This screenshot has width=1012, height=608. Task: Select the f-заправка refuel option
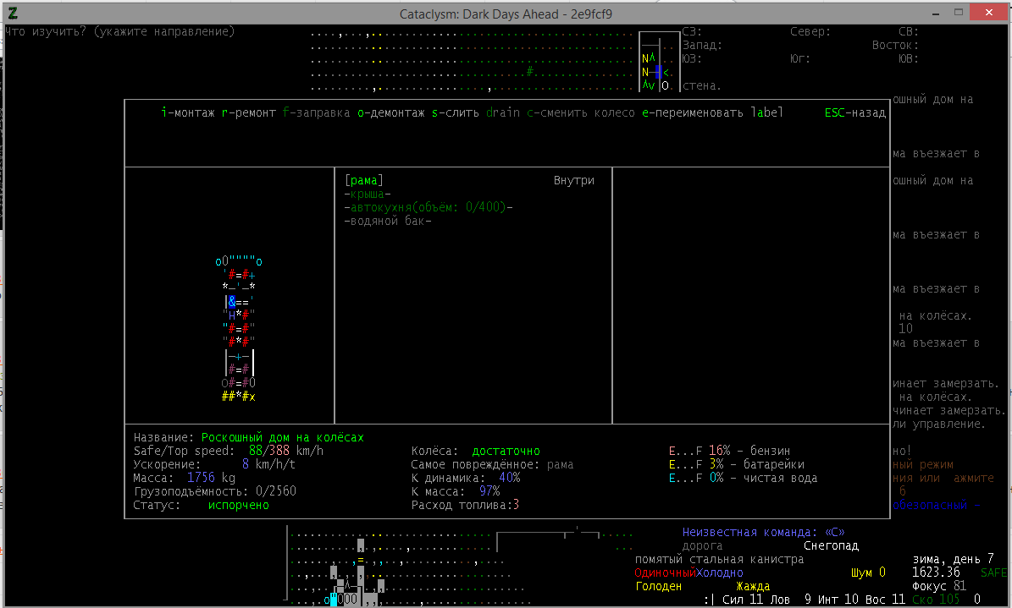pyautogui.click(x=316, y=112)
